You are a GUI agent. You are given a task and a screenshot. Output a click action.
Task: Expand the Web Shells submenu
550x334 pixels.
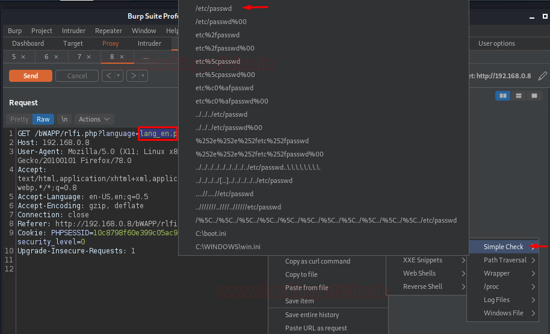(427, 273)
